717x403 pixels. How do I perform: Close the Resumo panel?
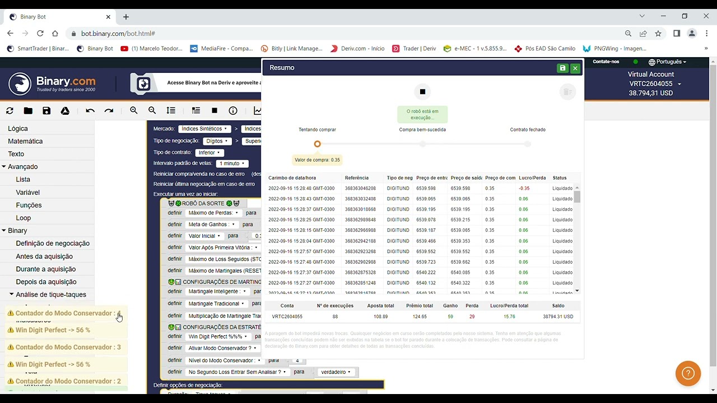click(575, 68)
